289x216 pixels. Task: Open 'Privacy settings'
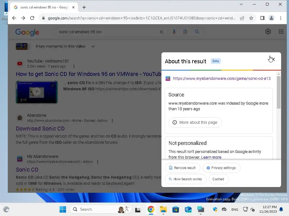(x=221, y=168)
